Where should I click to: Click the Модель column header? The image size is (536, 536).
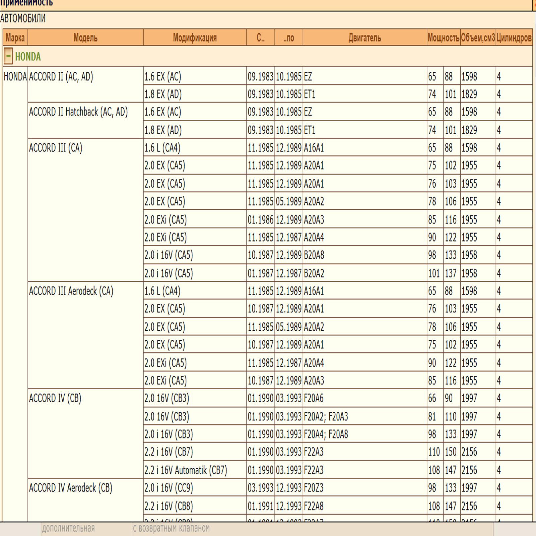click(x=85, y=38)
